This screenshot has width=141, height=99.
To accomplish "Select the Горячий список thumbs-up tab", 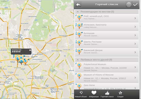I will (x=107, y=94).
